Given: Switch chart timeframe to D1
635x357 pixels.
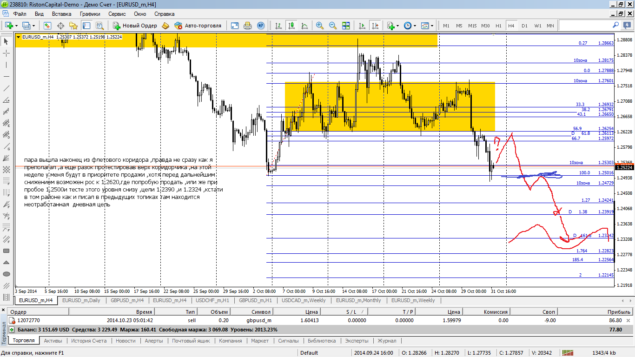Looking at the screenshot, I should coord(524,26).
